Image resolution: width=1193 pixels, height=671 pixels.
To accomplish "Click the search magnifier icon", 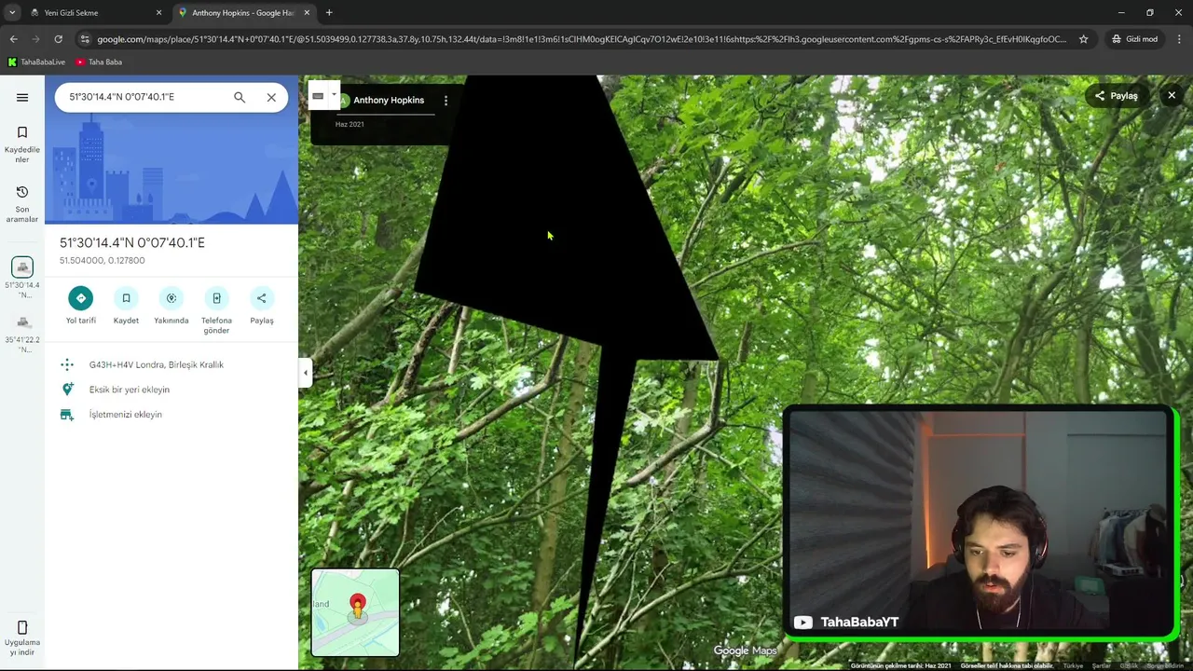I will (x=240, y=97).
